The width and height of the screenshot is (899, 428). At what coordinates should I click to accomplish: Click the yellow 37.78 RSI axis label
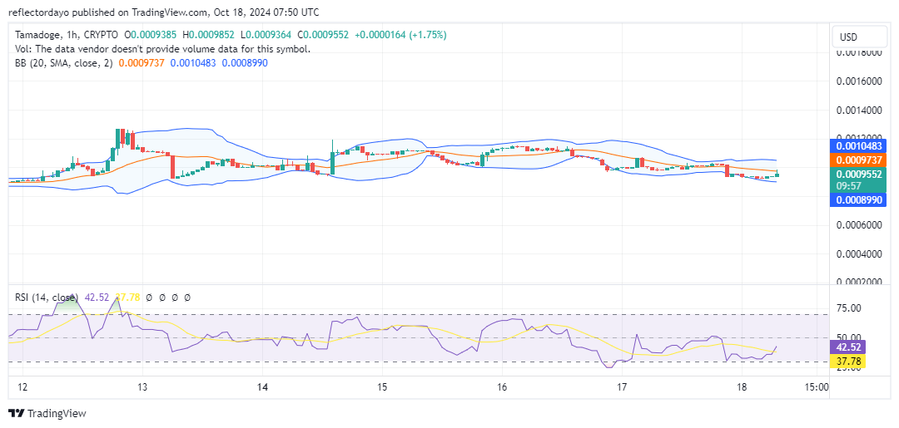click(x=848, y=361)
